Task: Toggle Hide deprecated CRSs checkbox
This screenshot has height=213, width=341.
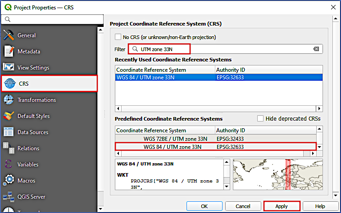Action: (x=260, y=118)
